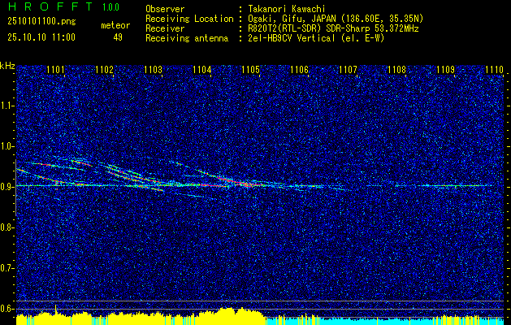Click the time marker 1109

pos(445,70)
